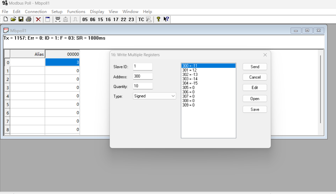Open the Functions menu

76,12
